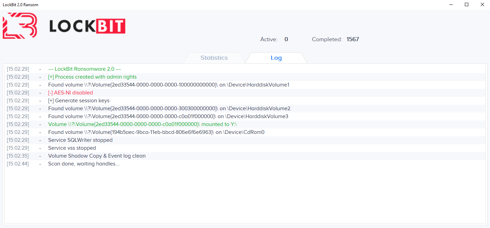The height and width of the screenshot is (228, 490).
Task: Click the LOCKBIT wordmark in the header
Action: (x=87, y=26)
